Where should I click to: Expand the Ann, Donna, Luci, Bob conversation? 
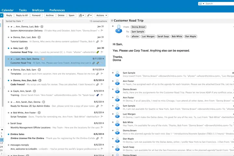click(x=11, y=27)
